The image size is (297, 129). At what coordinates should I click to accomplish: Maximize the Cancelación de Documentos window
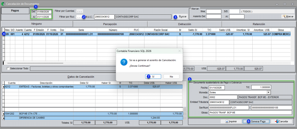tap(285, 4)
